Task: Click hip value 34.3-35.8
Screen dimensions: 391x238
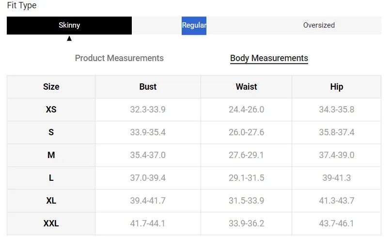Action: tap(337, 110)
